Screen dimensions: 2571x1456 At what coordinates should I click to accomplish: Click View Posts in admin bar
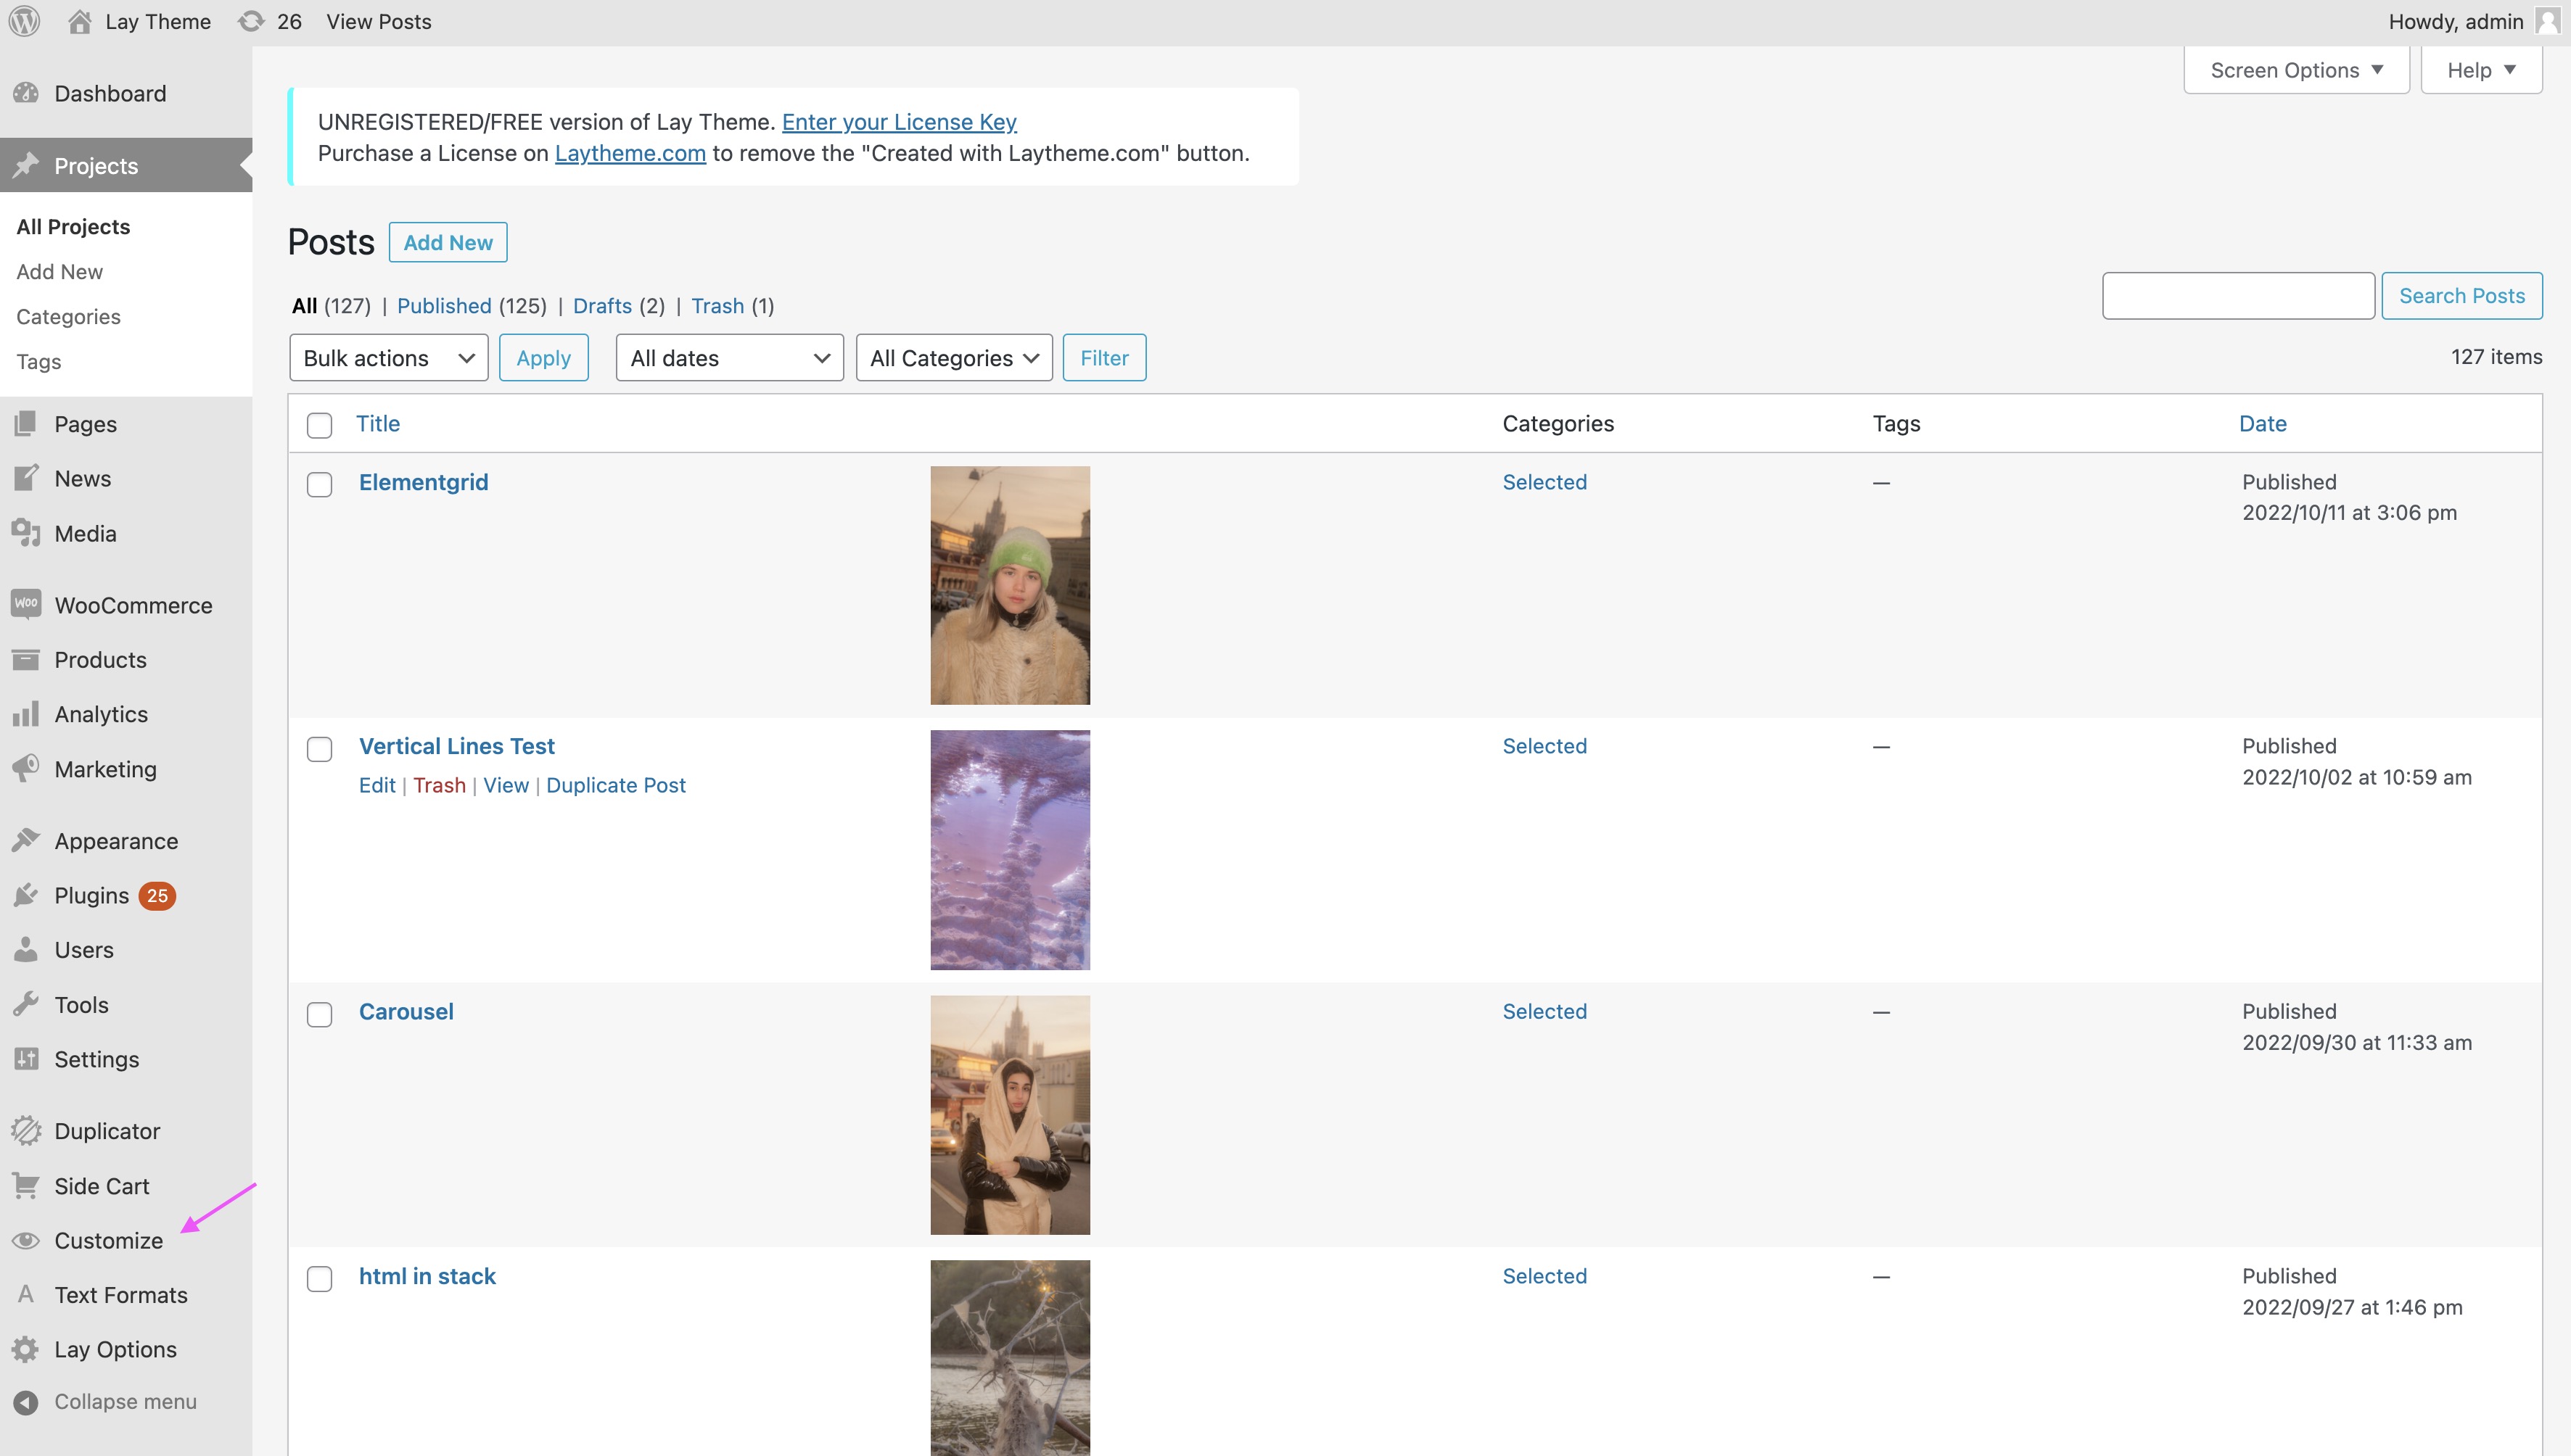click(378, 21)
